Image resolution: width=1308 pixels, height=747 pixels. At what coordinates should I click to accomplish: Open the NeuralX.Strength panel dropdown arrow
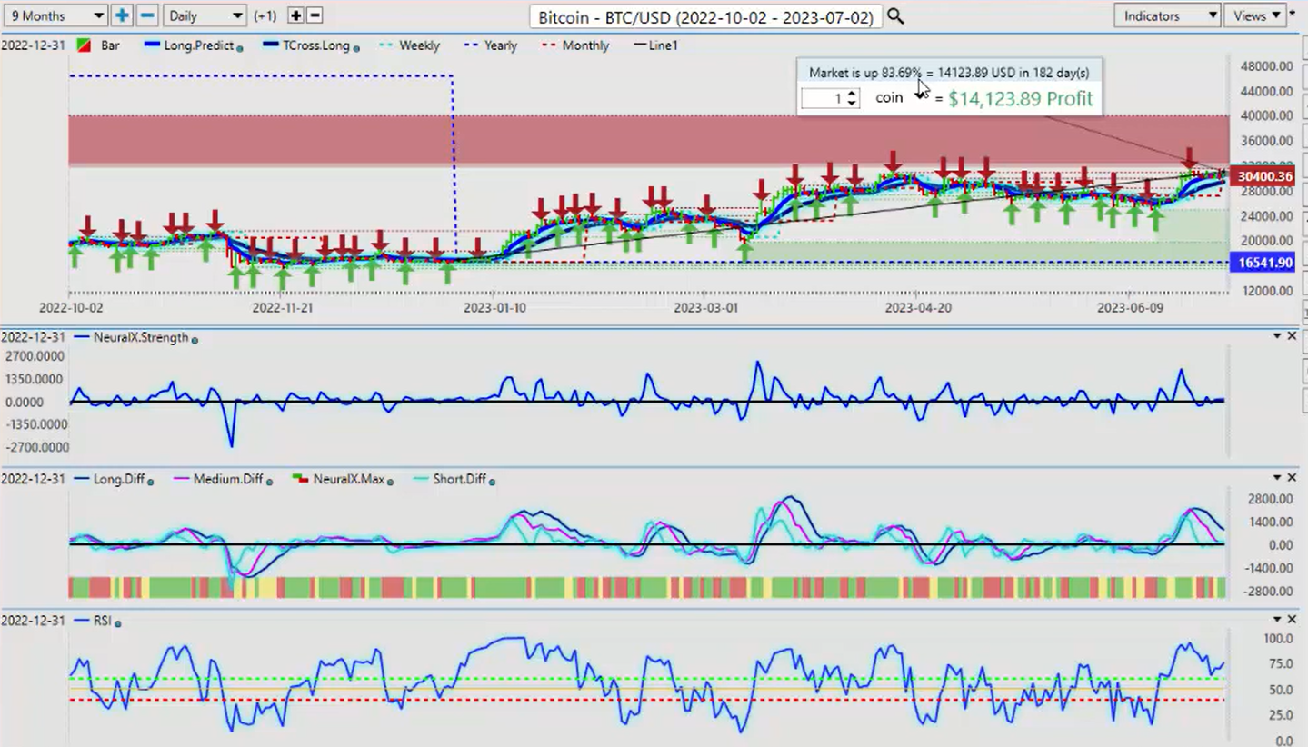click(1277, 336)
